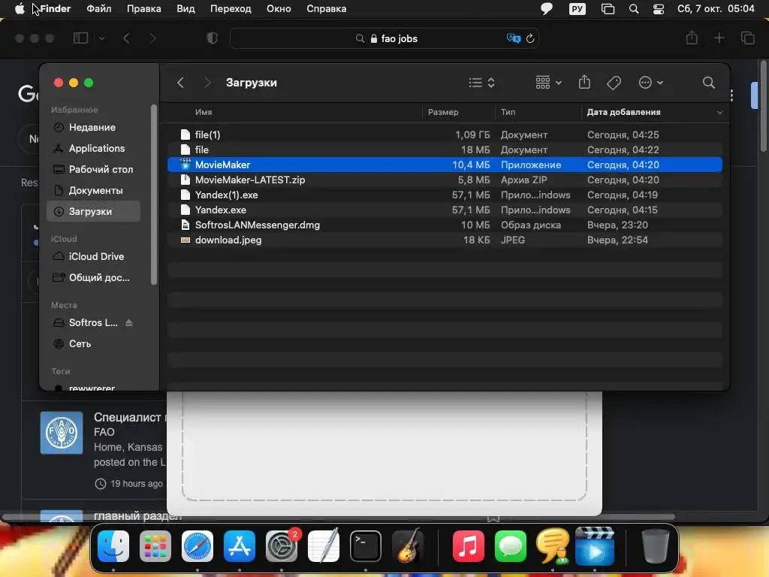
Task: Switch РУ keyboard input source
Action: point(578,9)
